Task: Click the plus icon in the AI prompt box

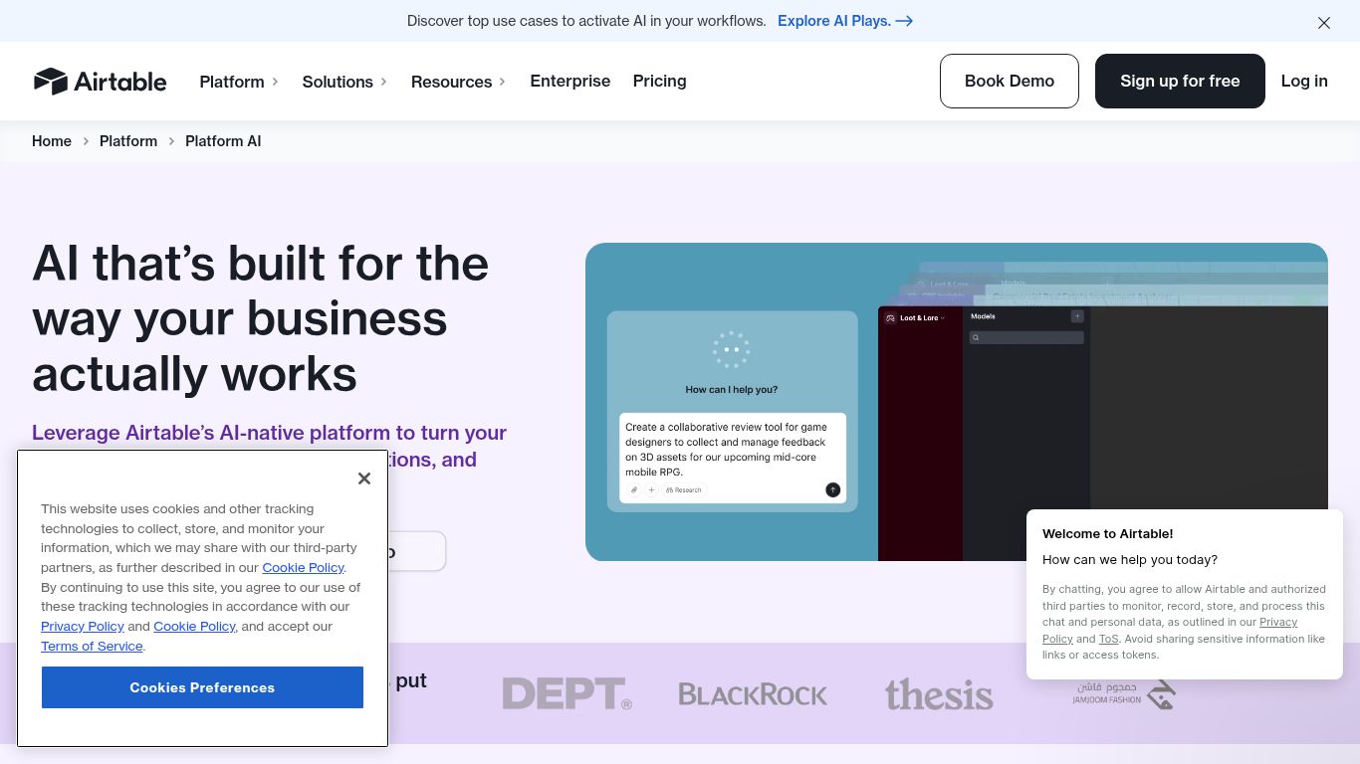Action: pyautogui.click(x=651, y=489)
